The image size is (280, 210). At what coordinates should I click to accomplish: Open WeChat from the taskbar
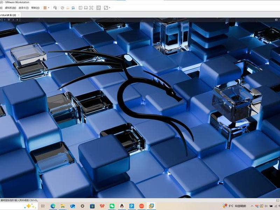112,206
